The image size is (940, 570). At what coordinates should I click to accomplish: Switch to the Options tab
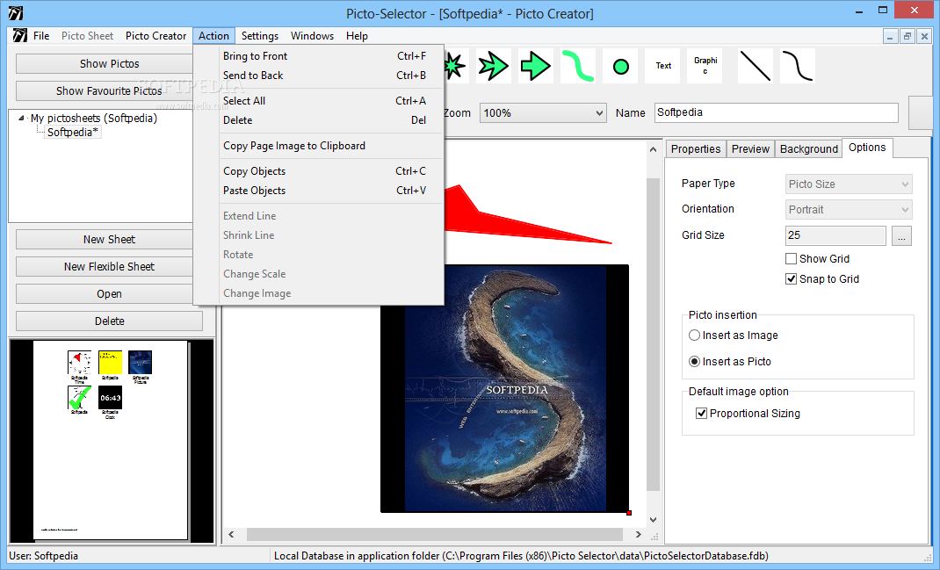pyautogui.click(x=867, y=148)
